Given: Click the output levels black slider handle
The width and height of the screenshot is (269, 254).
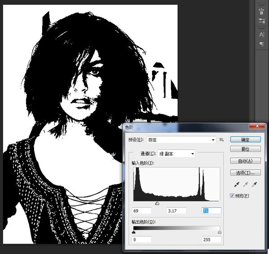Looking at the screenshot, I should 134,232.
